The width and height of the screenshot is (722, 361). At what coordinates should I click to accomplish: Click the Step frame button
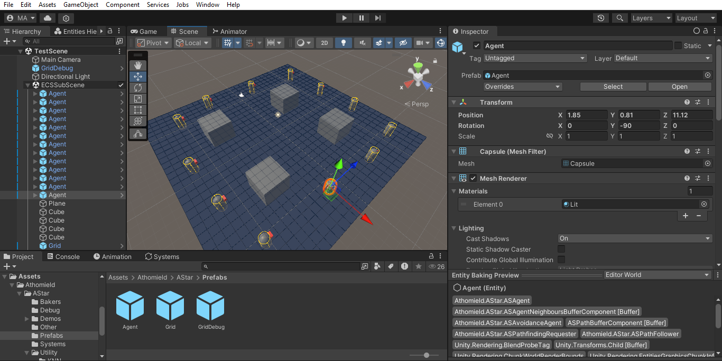[378, 18]
